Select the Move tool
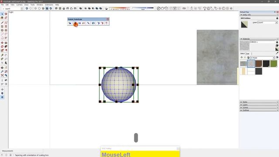This screenshot has width=279, height=157. [x=2, y=43]
